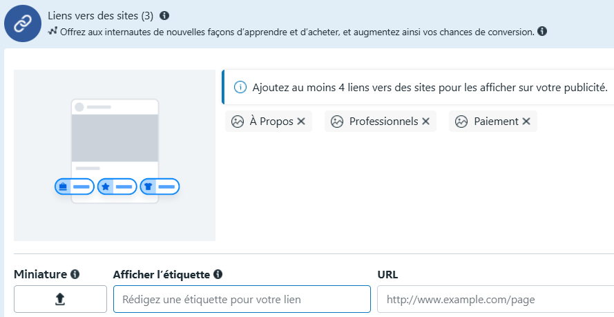Click into the URL input field
The image size is (614, 317).
pyautogui.click(x=495, y=299)
